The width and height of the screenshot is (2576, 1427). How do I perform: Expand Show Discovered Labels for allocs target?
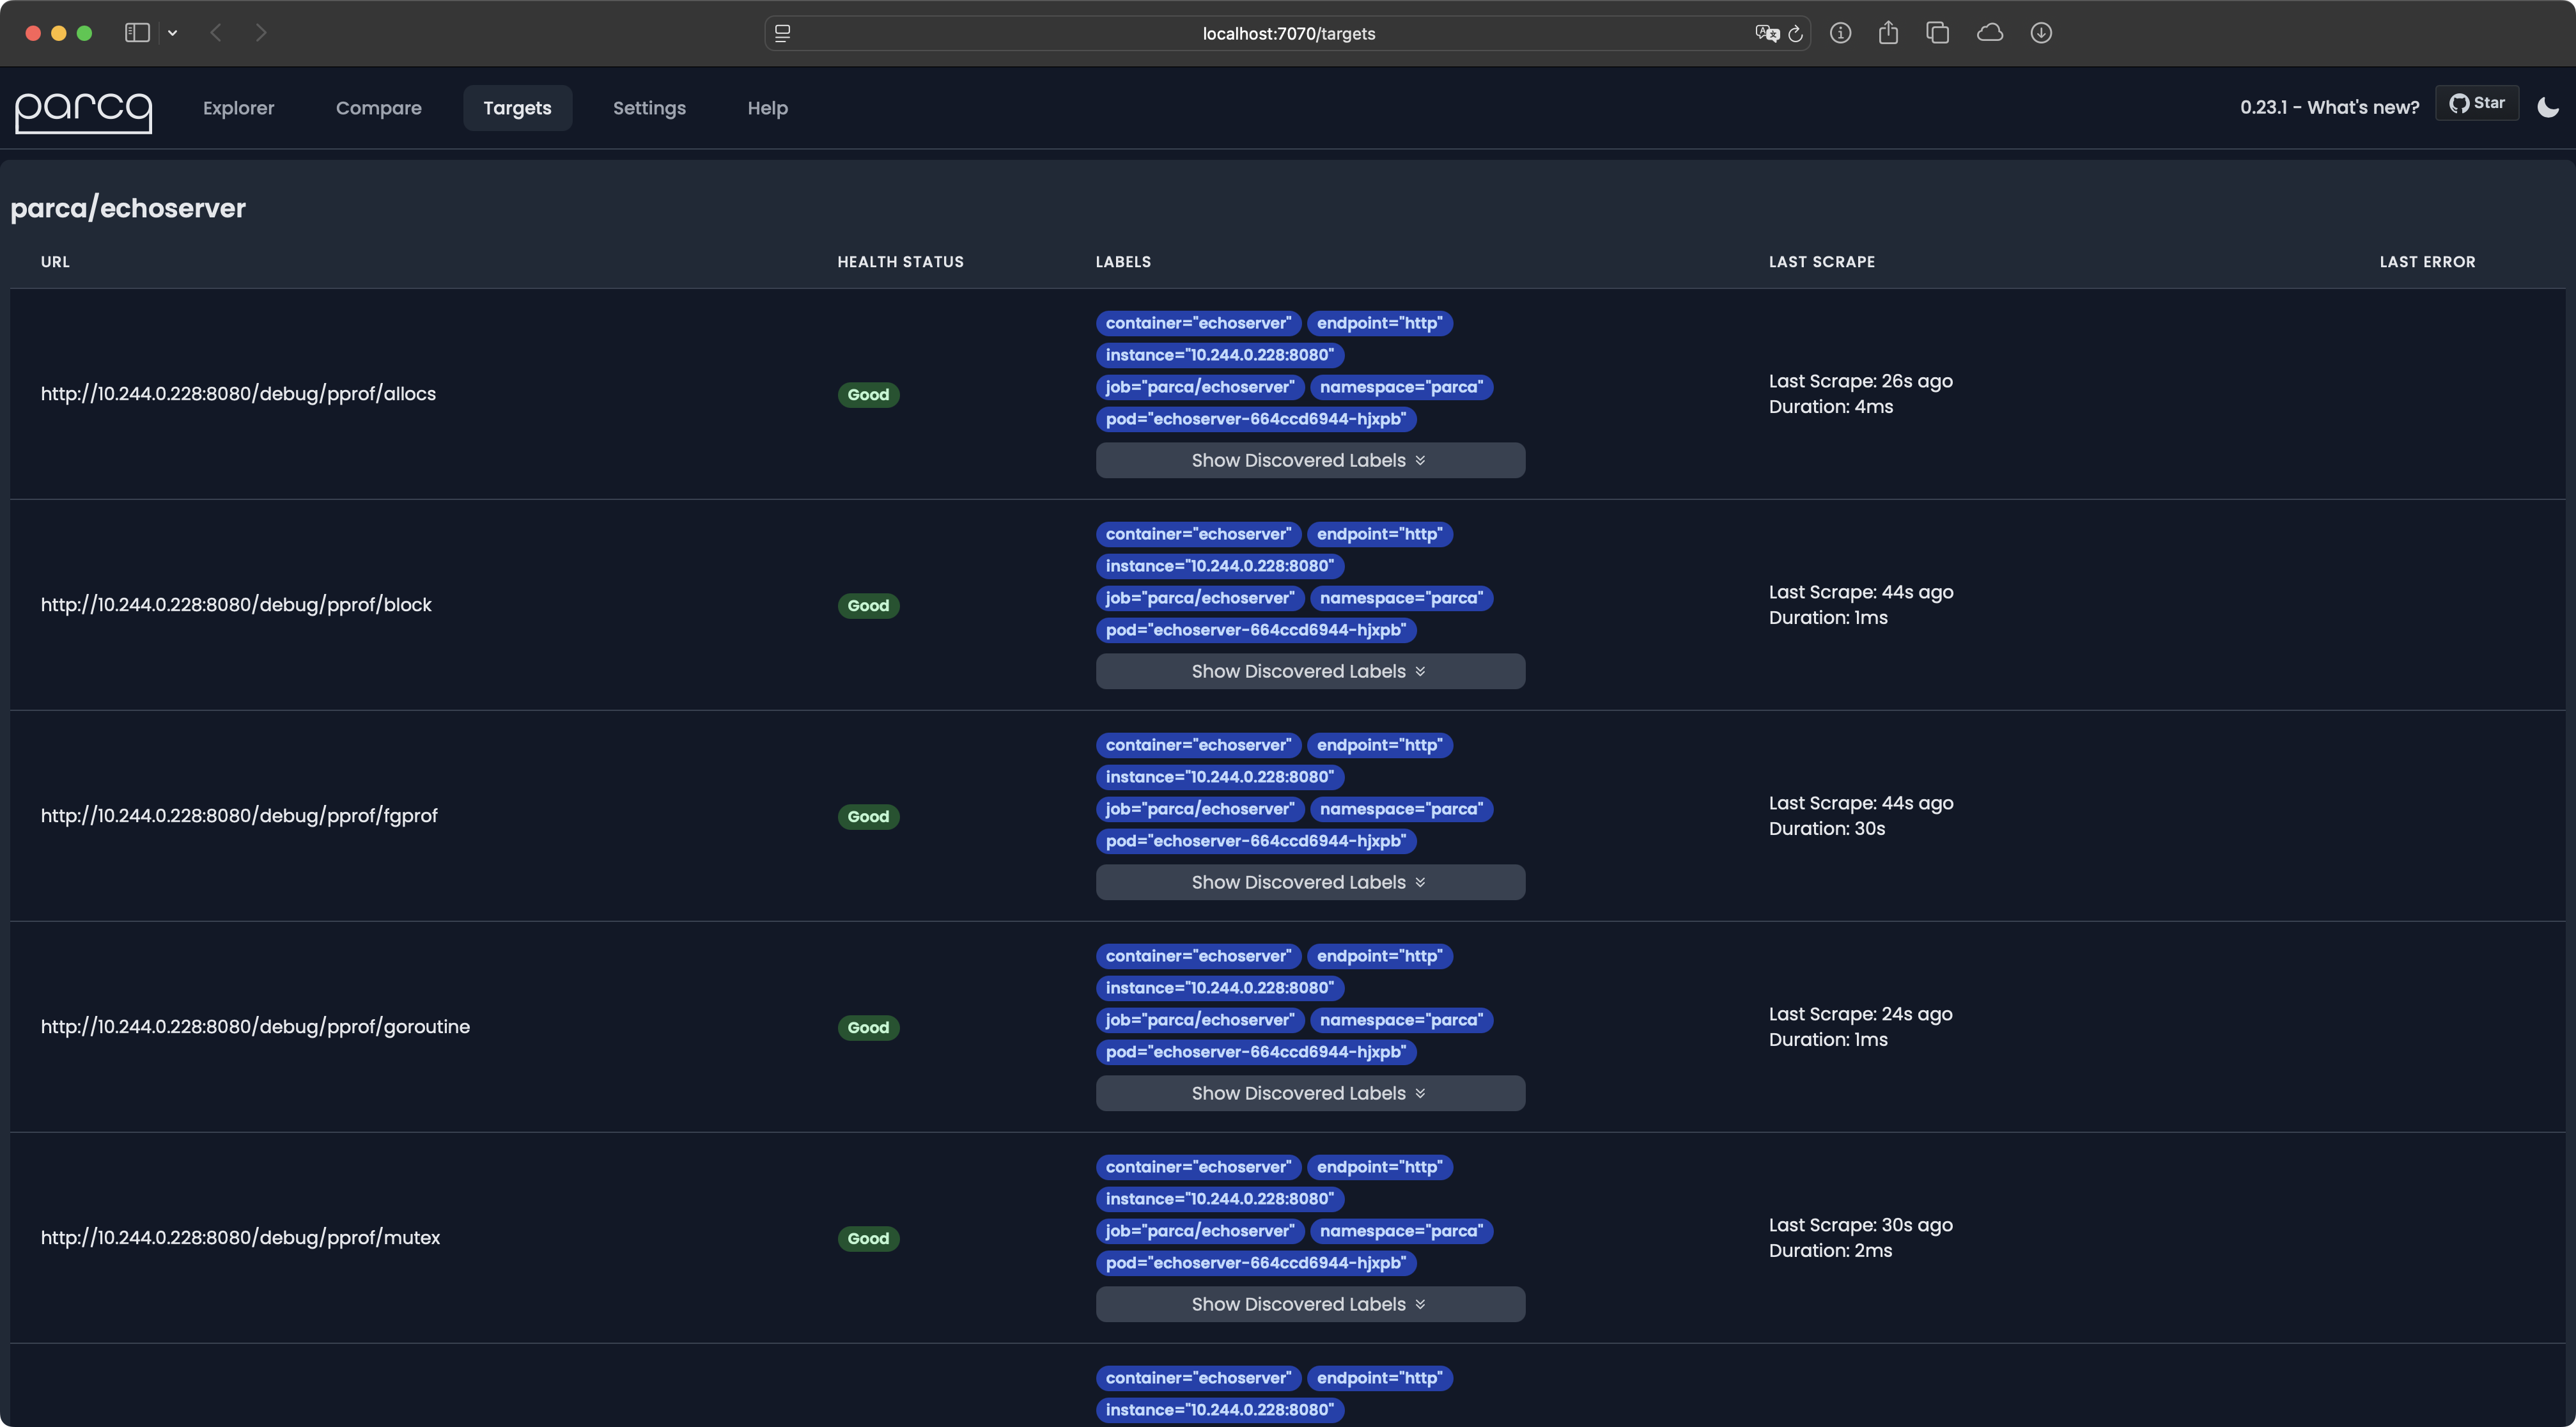click(1310, 460)
